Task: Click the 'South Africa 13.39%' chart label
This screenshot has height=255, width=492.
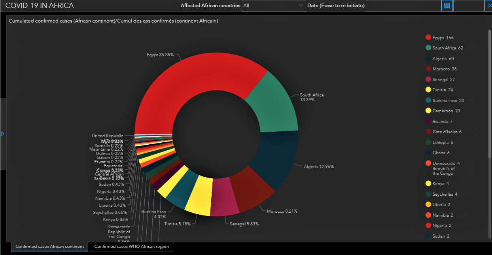Action: click(x=312, y=97)
